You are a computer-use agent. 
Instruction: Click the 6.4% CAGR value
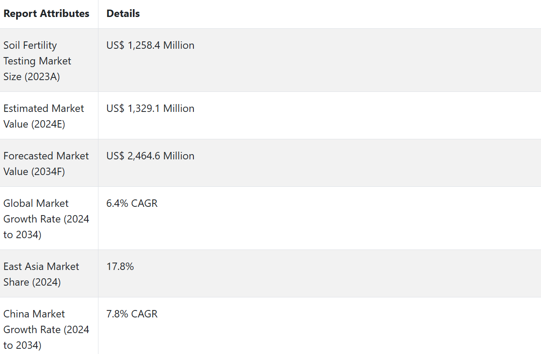[132, 203]
